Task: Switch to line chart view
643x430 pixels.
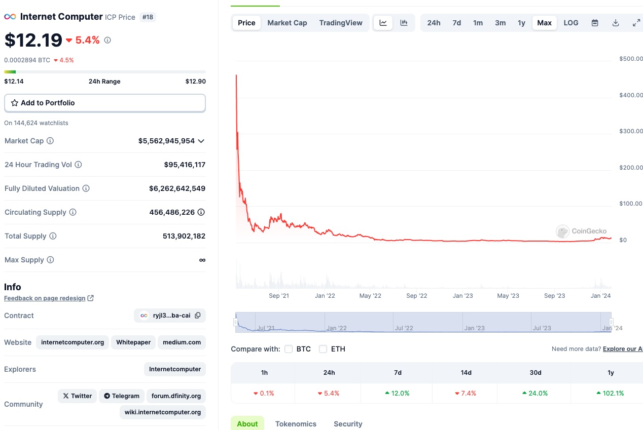Action: point(383,23)
